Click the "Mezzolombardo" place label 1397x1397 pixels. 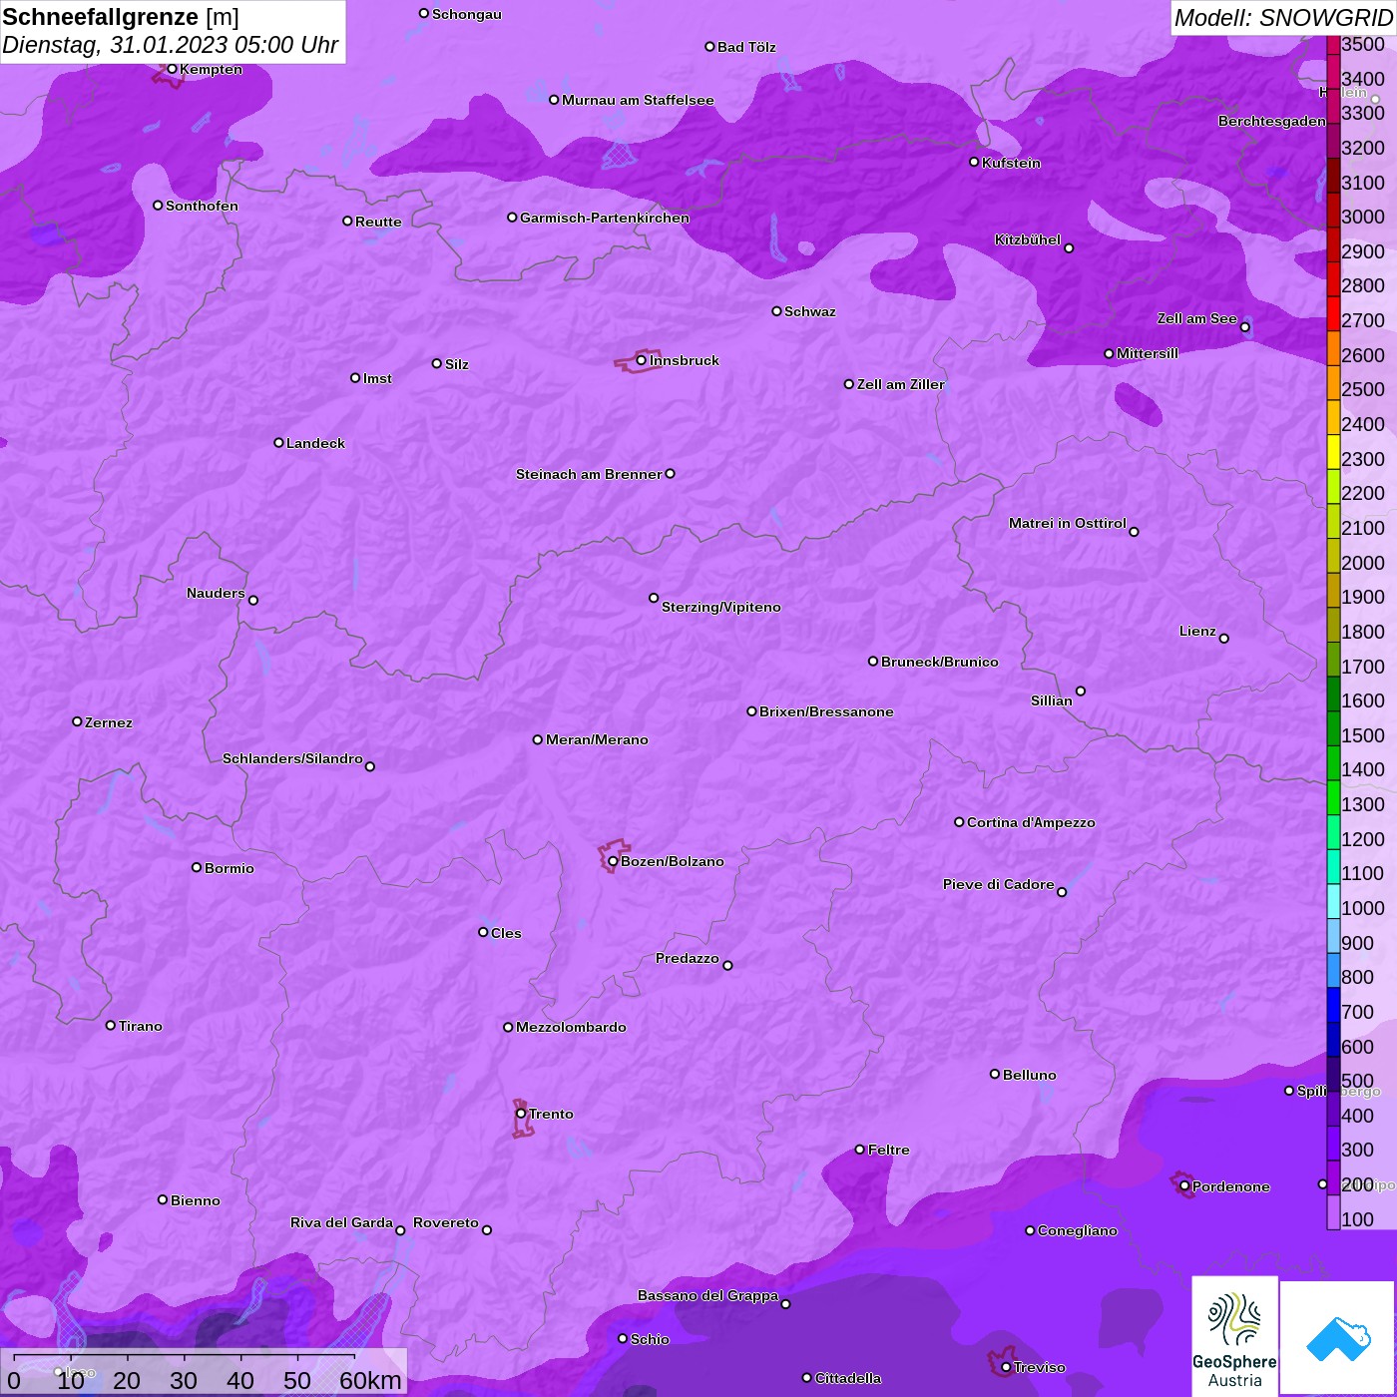(571, 1027)
